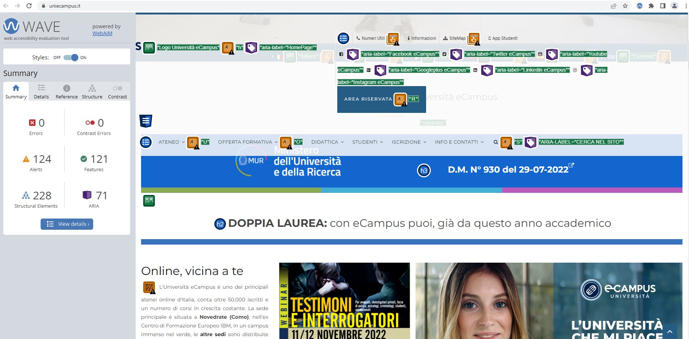
Task: Click the h2 icon before DOPPIA LAUREA
Action: tap(220, 224)
